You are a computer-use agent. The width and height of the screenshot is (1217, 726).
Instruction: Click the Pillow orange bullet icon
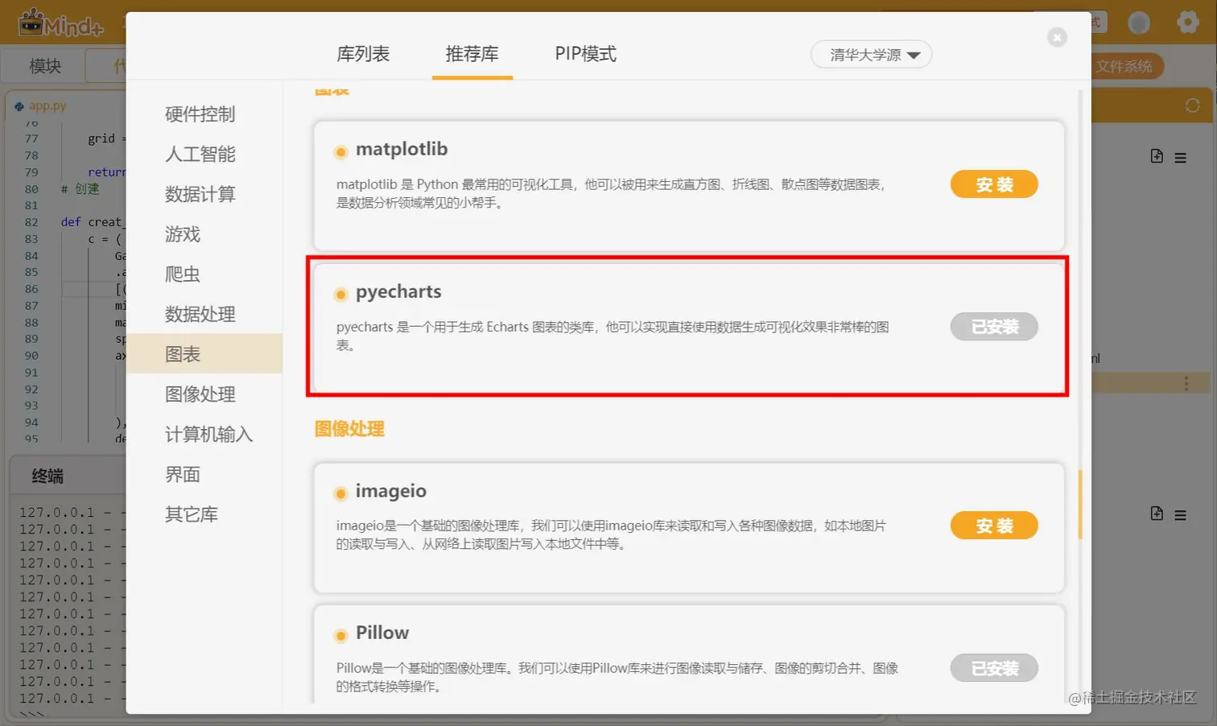[340, 636]
